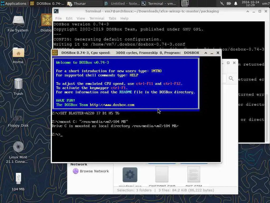
Task: Close the Thunar window behind DOSBox
Action: click(x=234, y=63)
